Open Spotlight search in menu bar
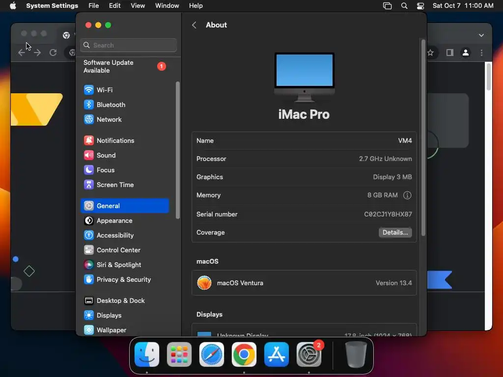Screen dimensions: 503x377 pos(404,6)
